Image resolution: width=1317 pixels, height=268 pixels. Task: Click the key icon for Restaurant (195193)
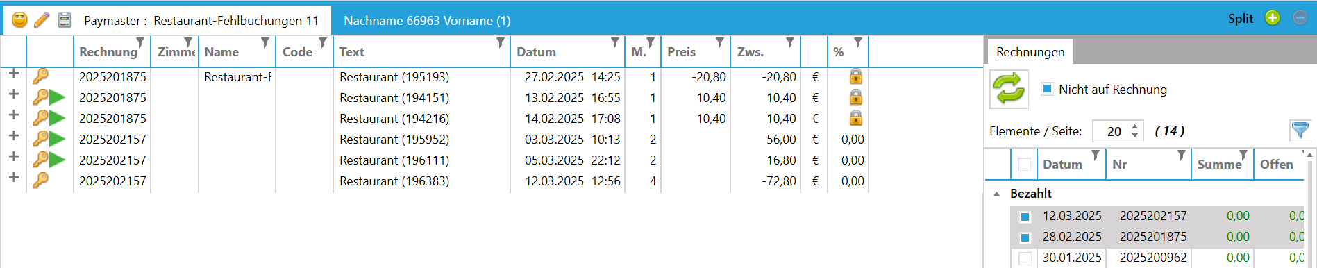(41, 76)
